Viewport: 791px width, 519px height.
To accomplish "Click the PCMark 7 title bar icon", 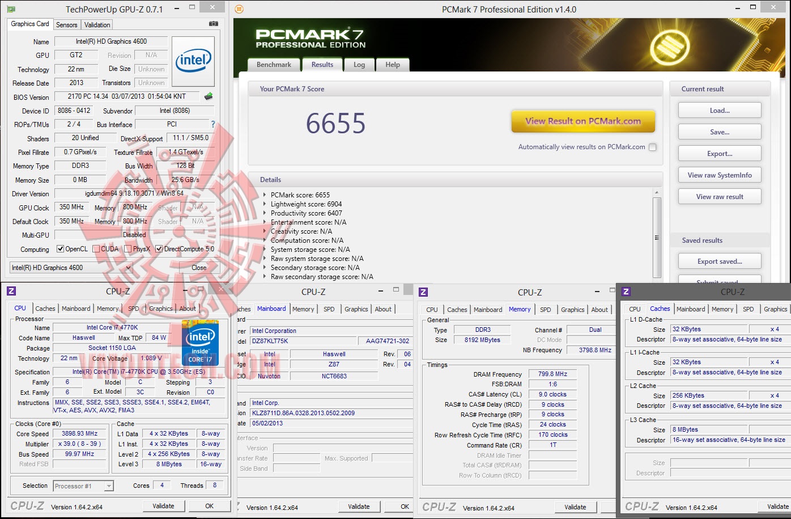I will (x=239, y=9).
